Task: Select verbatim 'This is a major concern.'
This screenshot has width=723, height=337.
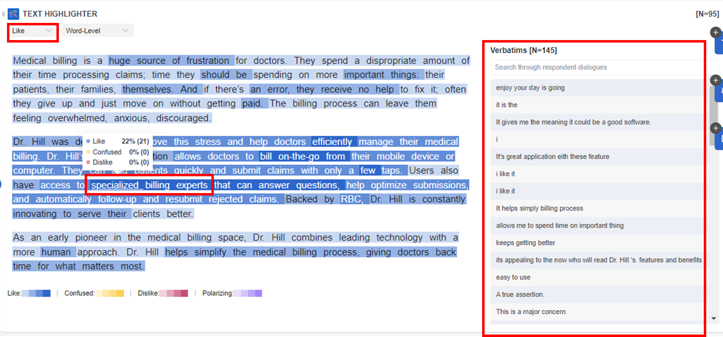Action: click(x=597, y=311)
